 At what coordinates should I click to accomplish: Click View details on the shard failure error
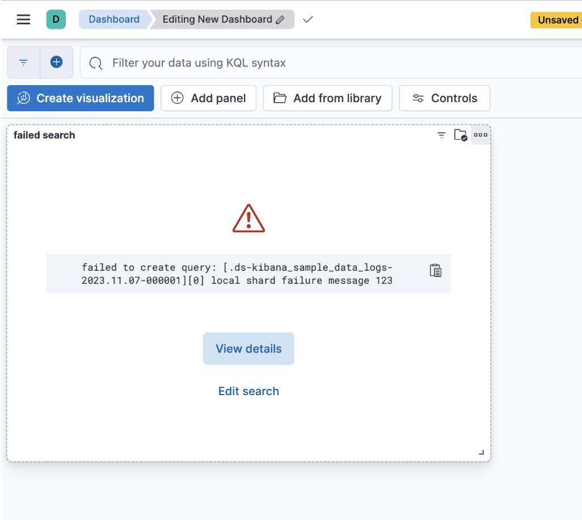[248, 348]
